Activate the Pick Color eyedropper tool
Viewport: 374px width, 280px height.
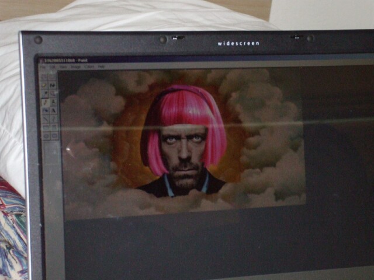coord(44,93)
